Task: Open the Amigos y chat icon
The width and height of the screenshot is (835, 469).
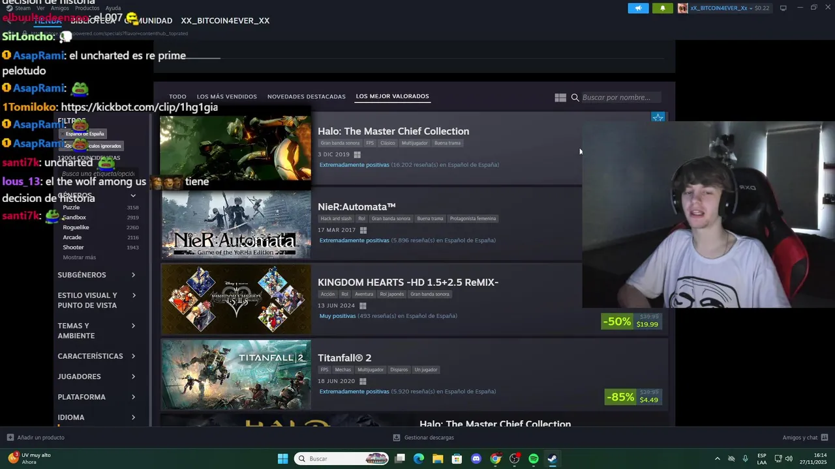Action: 825,438
